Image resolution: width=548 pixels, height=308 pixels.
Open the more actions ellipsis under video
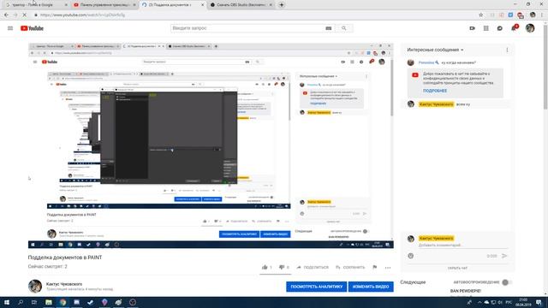(x=388, y=268)
